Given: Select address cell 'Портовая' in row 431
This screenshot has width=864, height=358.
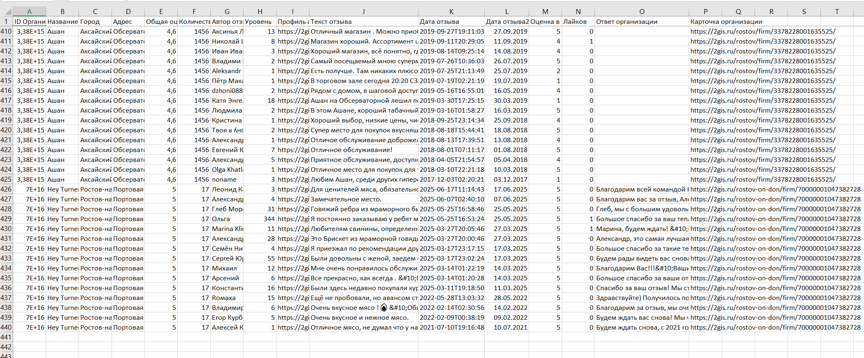Looking at the screenshot, I should pos(128,238).
